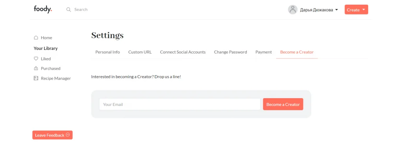The image size is (401, 143).
Task: Open the Create dropdown button
Action: [356, 10]
